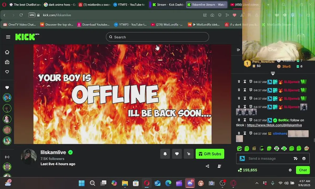
Task: Open Microsoft Edge in the taskbar
Action: 168,183
